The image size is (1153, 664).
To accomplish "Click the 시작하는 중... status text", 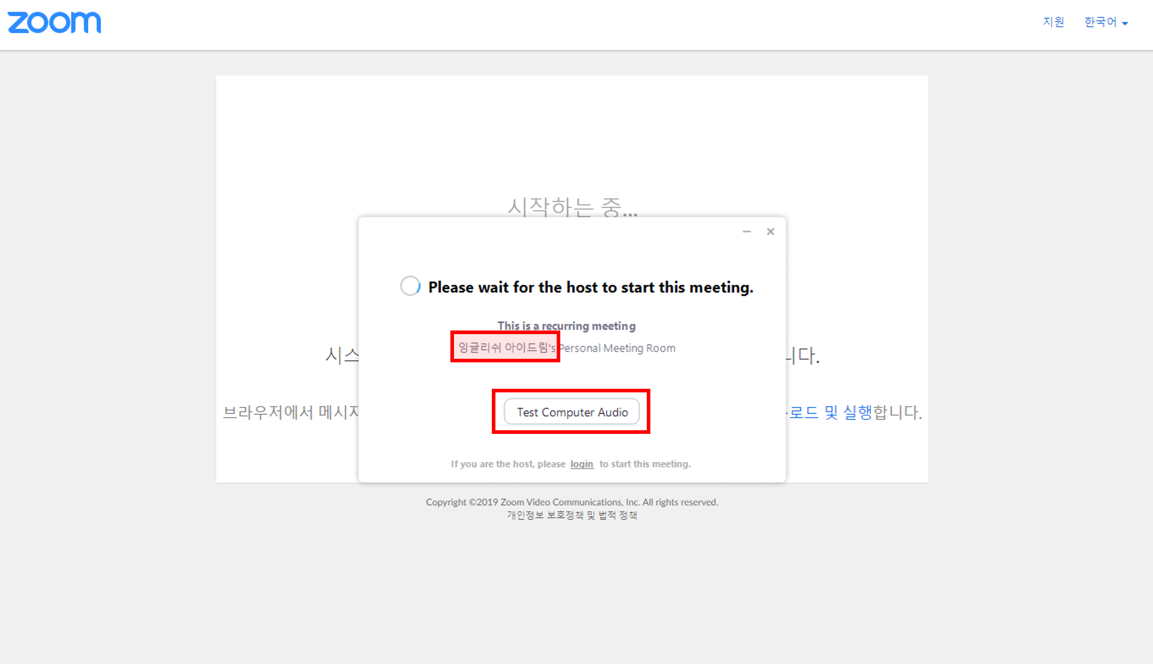I will [x=572, y=207].
